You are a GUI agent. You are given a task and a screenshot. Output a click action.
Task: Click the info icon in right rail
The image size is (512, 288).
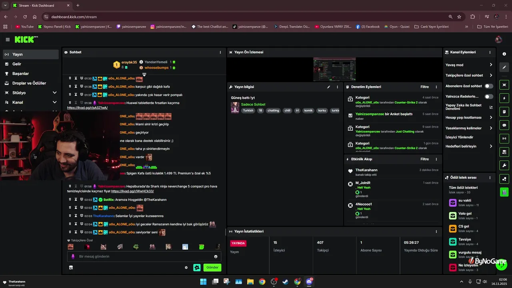[x=504, y=54]
